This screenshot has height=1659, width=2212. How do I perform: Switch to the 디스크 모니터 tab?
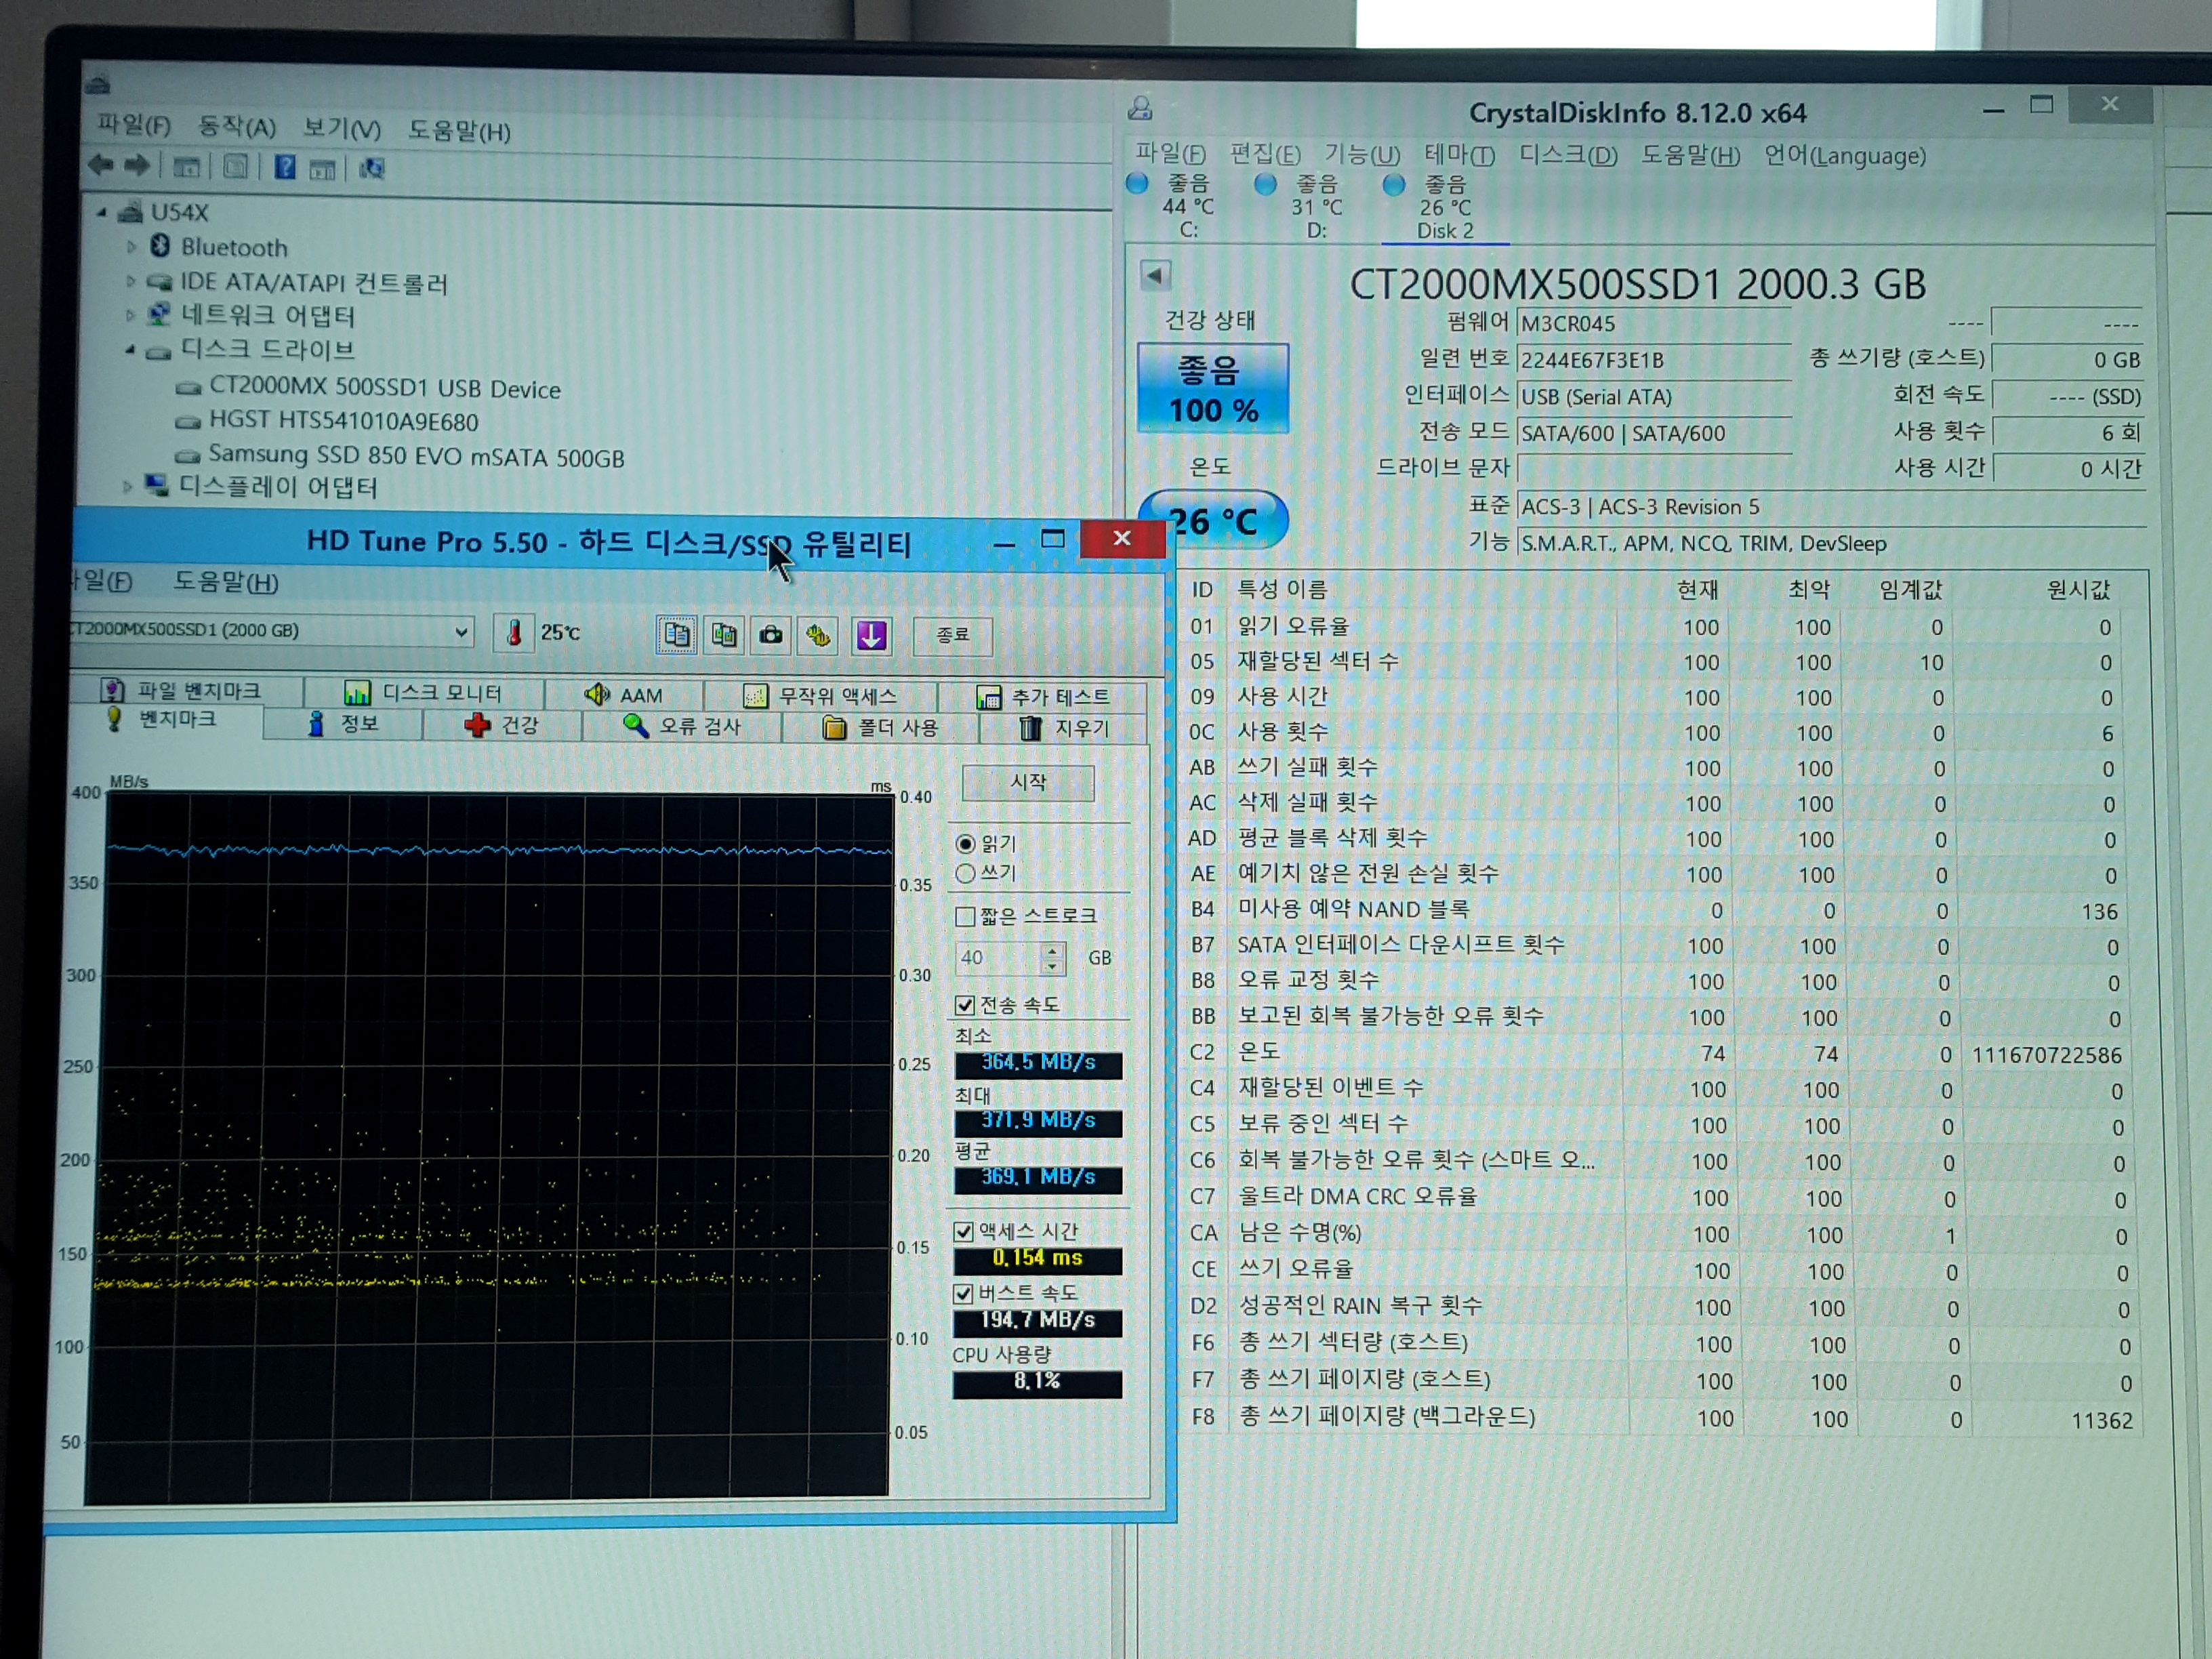tap(424, 692)
